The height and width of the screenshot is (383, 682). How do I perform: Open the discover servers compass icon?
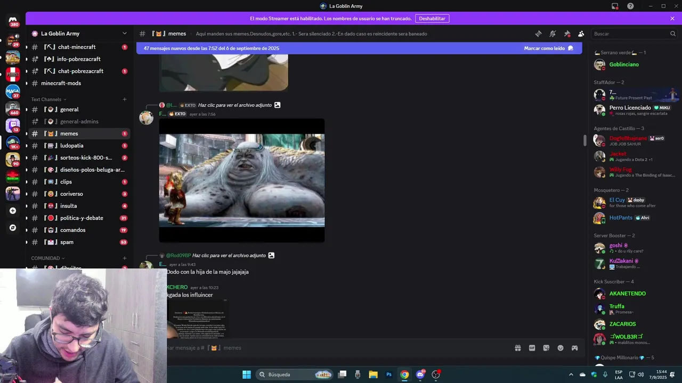pos(13,228)
